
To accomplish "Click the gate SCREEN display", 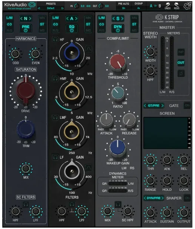I will coord(166,133).
